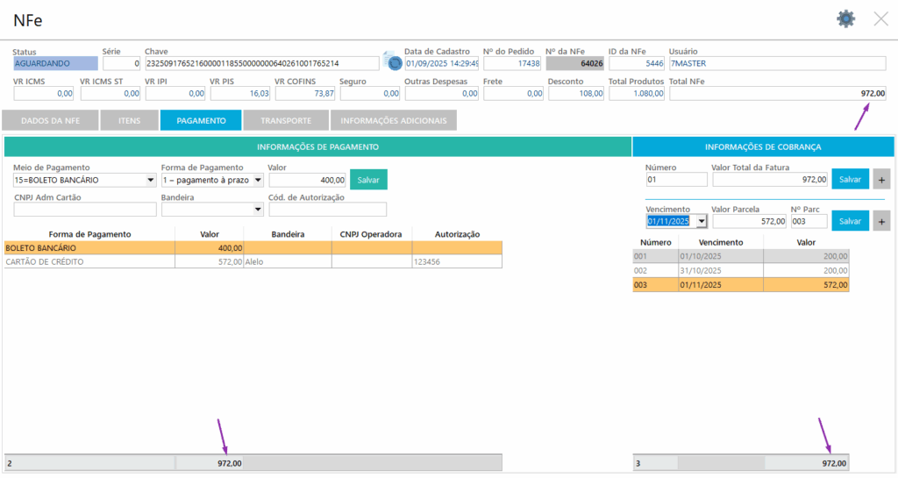The height and width of the screenshot is (478, 898).
Task: Open the Vencimento date picker dropdown
Action: pos(701,221)
